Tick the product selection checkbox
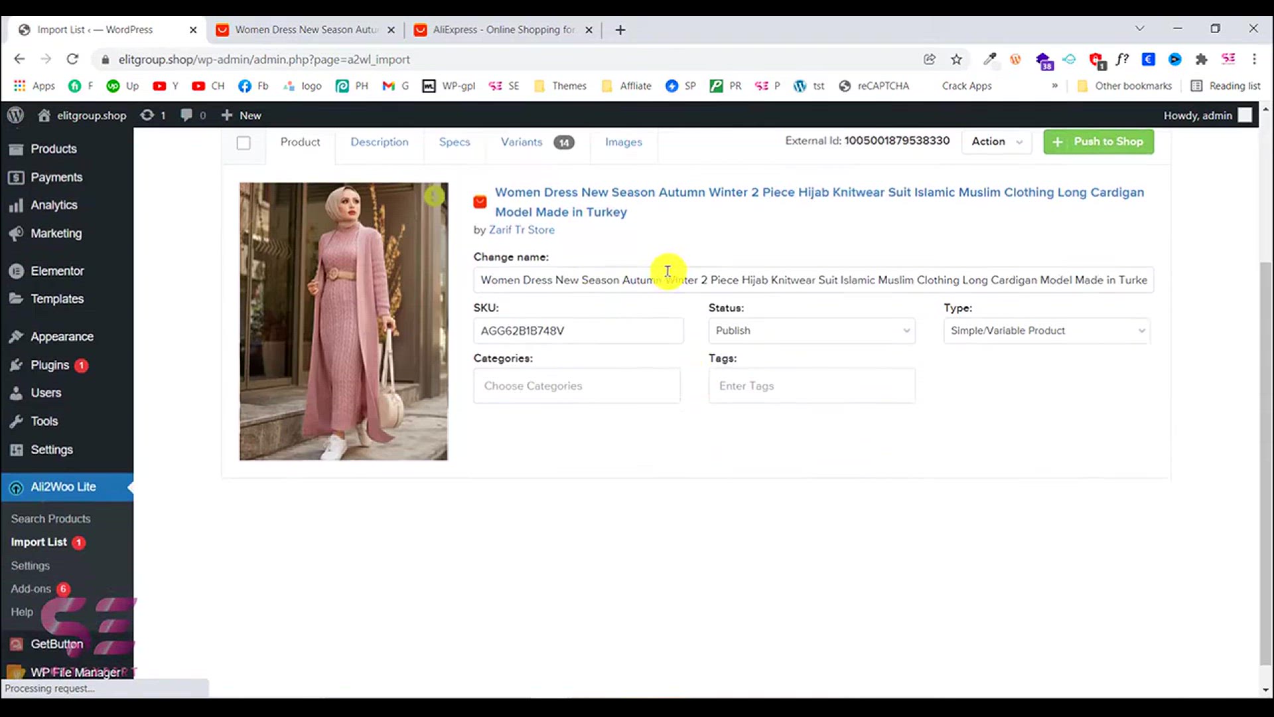Viewport: 1274px width, 717px height. (x=244, y=143)
